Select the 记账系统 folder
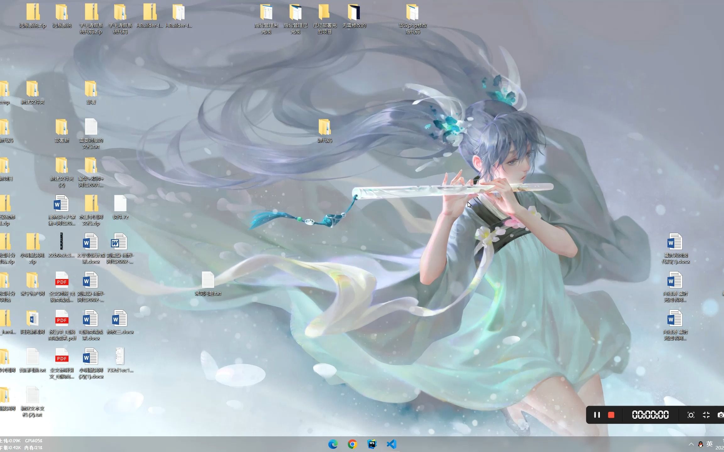The height and width of the screenshot is (452, 724). click(62, 16)
